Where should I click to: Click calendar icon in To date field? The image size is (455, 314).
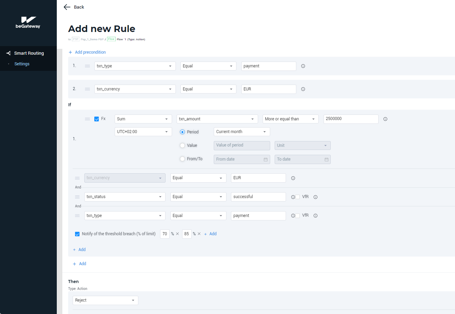pyautogui.click(x=326, y=160)
